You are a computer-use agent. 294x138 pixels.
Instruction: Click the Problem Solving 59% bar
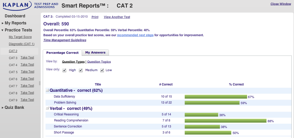click(212, 103)
